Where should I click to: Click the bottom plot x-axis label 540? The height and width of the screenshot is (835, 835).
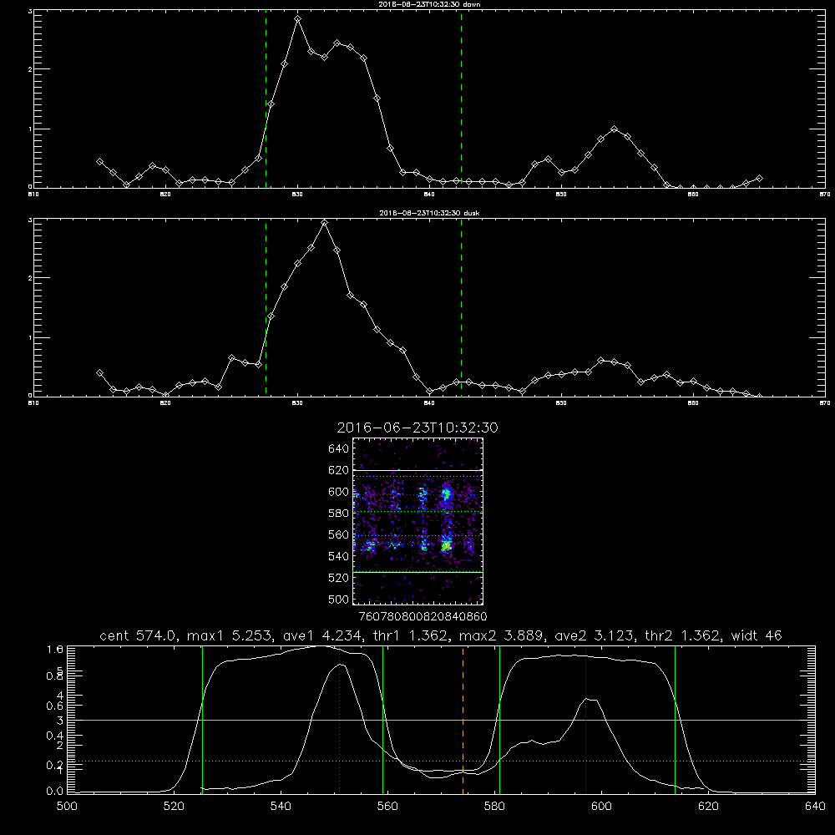[281, 807]
